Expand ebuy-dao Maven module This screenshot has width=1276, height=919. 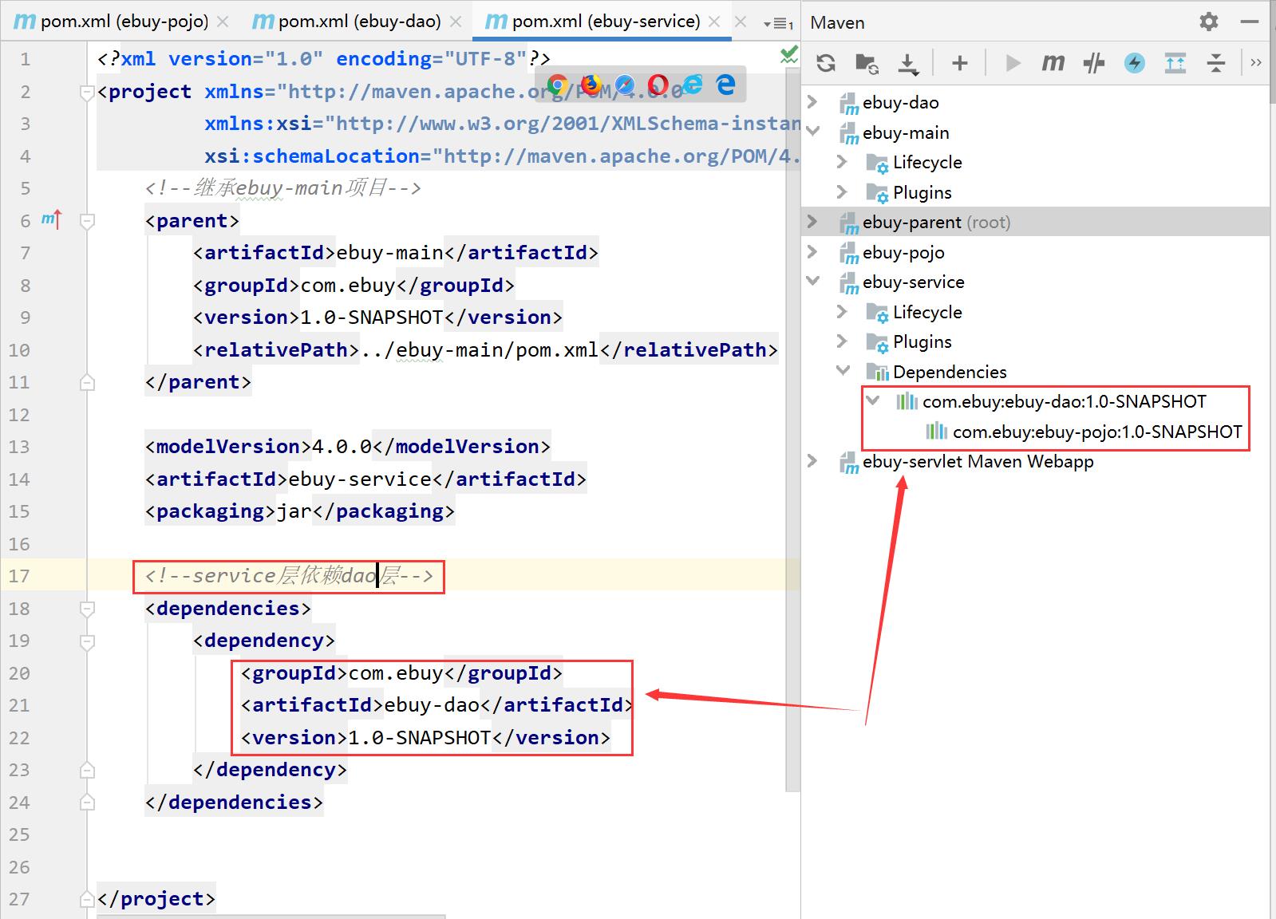(812, 101)
